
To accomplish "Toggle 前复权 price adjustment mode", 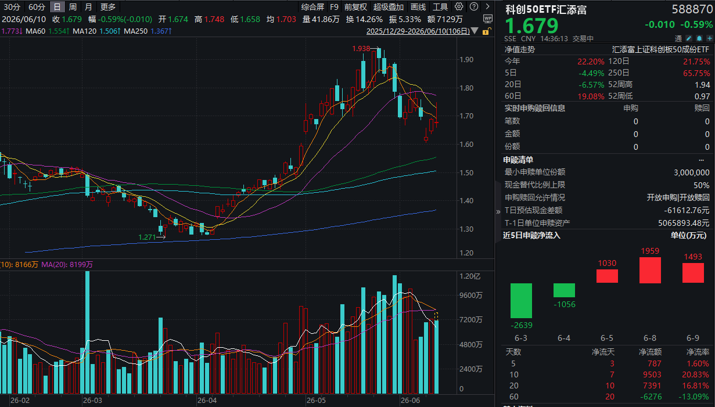I will coord(355,7).
